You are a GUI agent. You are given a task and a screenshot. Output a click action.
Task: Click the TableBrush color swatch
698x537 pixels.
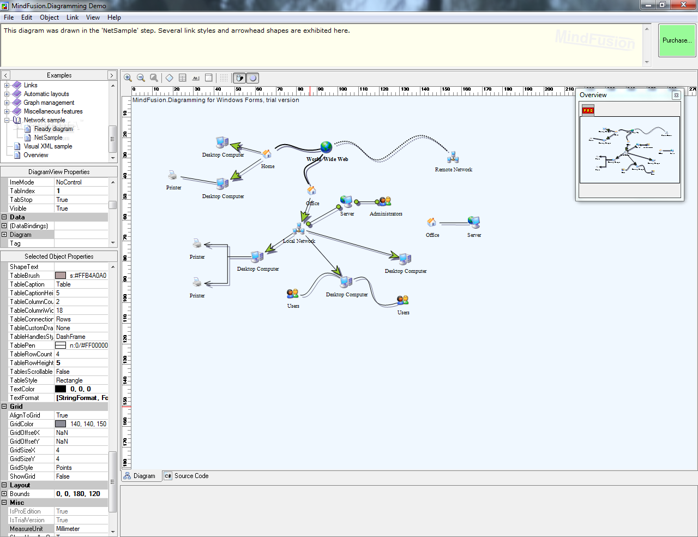(x=61, y=276)
